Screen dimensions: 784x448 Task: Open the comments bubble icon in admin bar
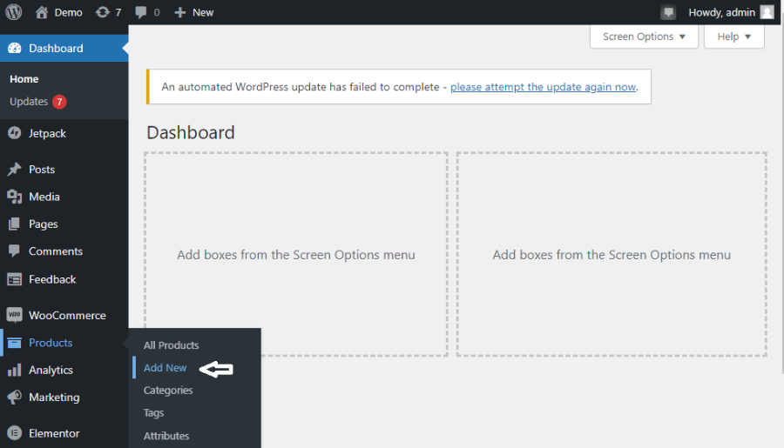(x=141, y=12)
